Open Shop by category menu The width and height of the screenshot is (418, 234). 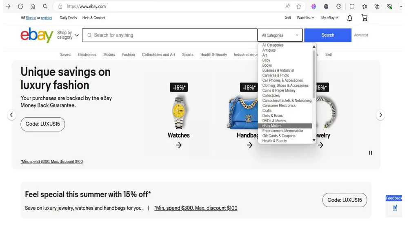(x=68, y=35)
